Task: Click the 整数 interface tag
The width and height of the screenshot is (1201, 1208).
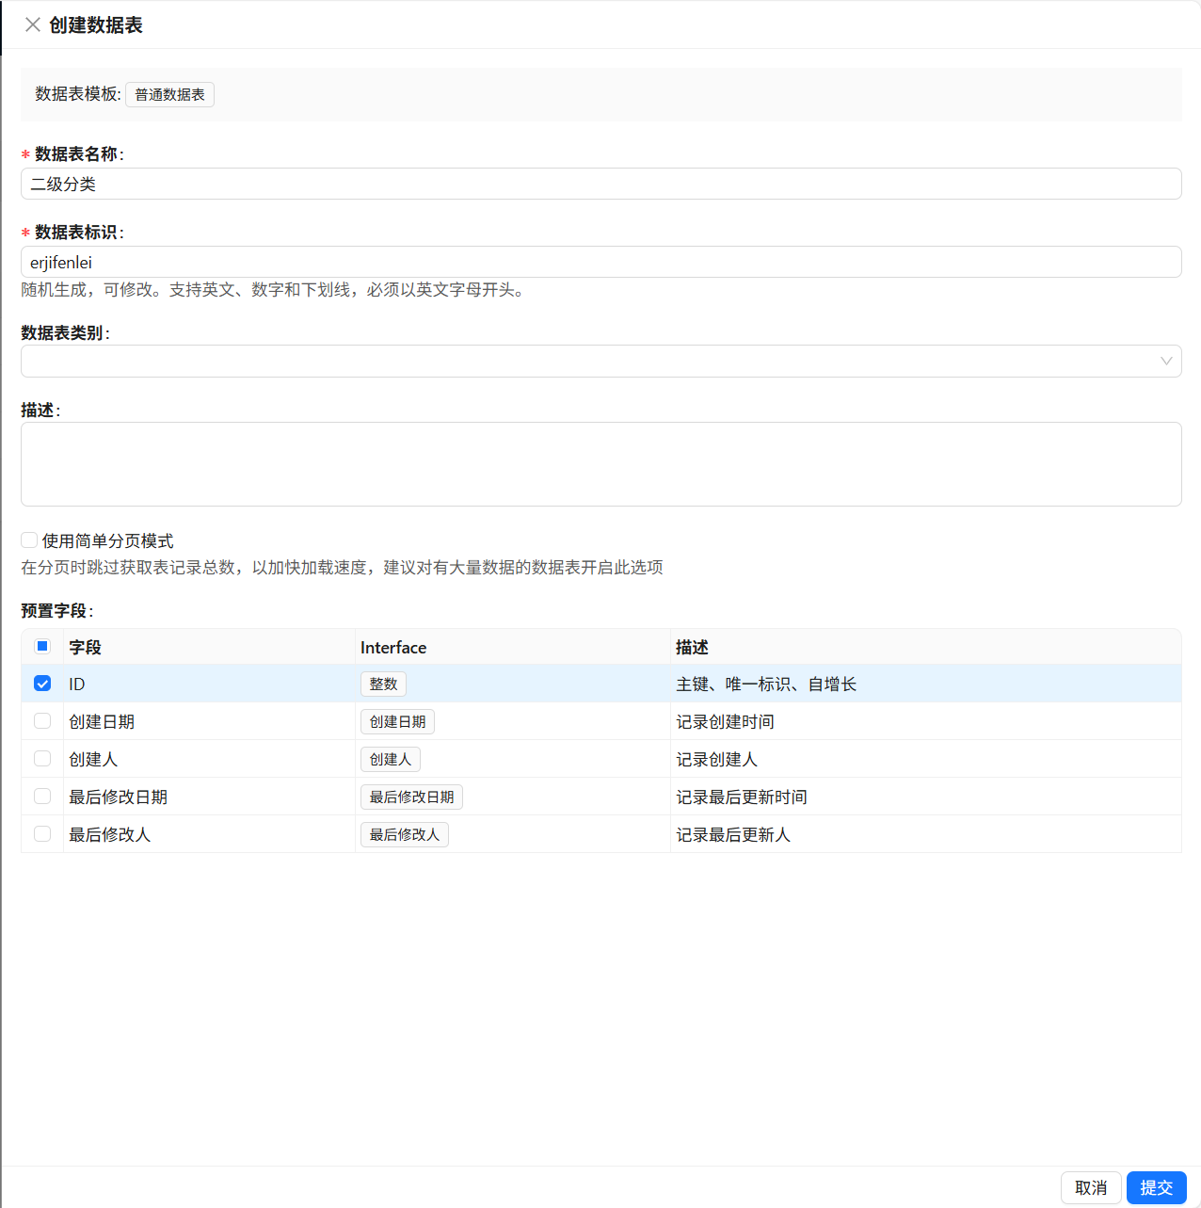Action: pos(383,684)
